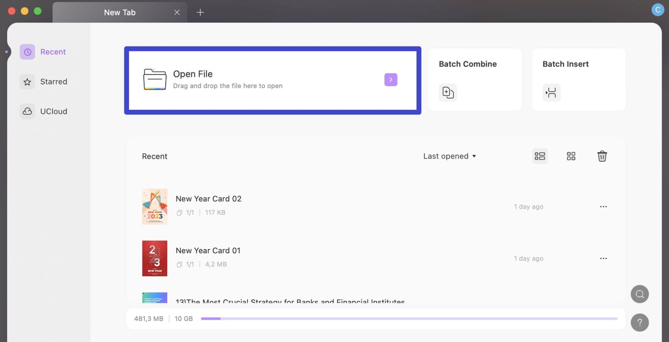The image size is (669, 342).
Task: Click the storage usage progress bar
Action: click(x=408, y=319)
